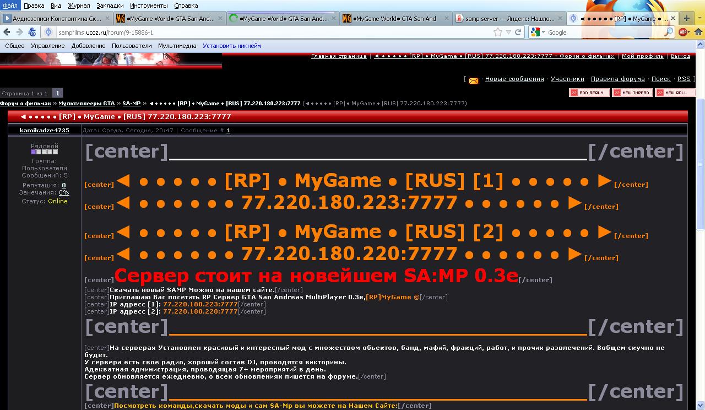Go to Главная страница link
705x410 pixels.
coord(339,56)
